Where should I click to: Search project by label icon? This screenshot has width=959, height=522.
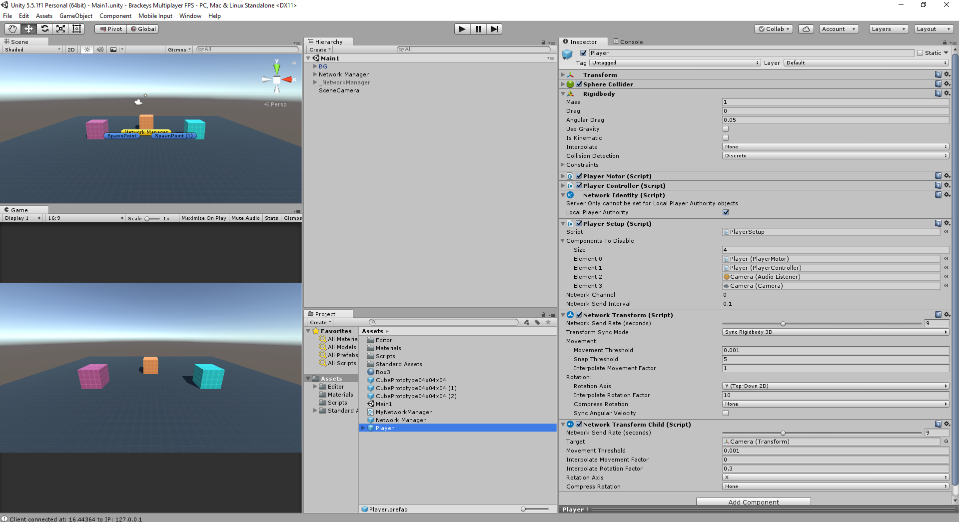537,322
